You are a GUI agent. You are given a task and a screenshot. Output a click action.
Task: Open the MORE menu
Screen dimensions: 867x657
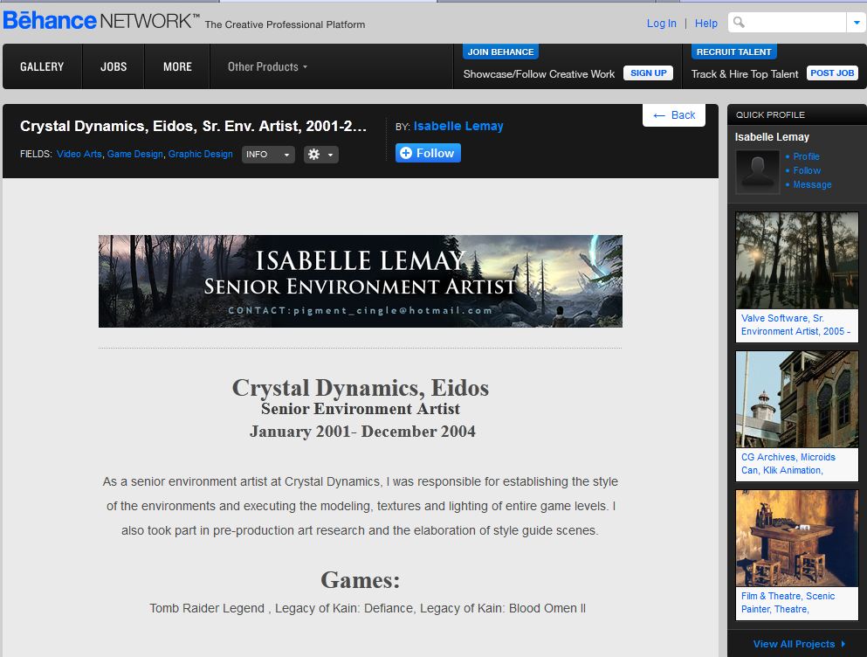177,67
